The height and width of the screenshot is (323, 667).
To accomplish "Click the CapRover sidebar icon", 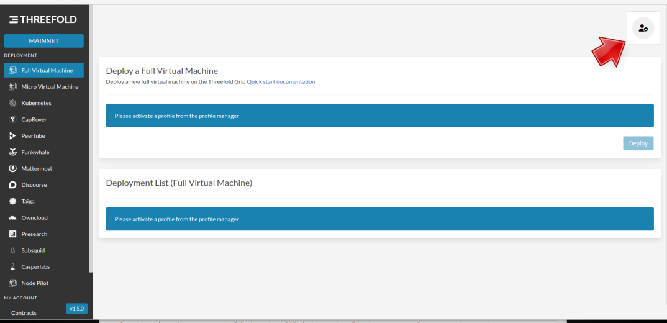I will [13, 120].
